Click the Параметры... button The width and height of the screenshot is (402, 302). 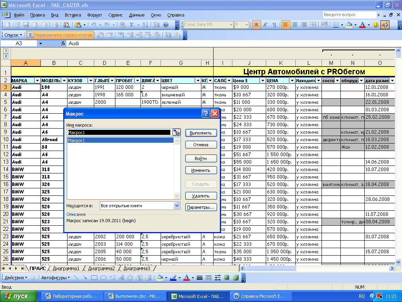tap(201, 207)
